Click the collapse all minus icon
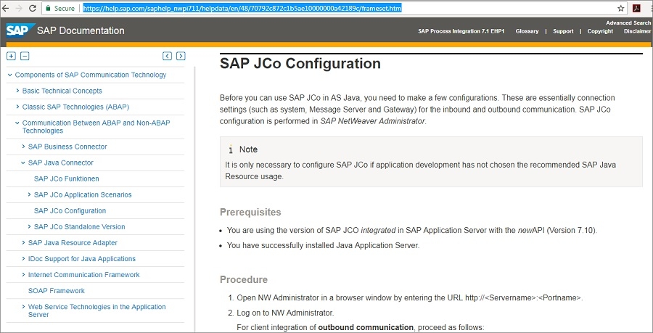This screenshot has height=333, width=653. 25,56
